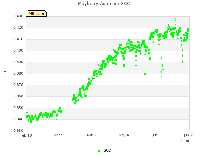
Task: Click the 0.360 y-axis value
Action: pos(18,96)
